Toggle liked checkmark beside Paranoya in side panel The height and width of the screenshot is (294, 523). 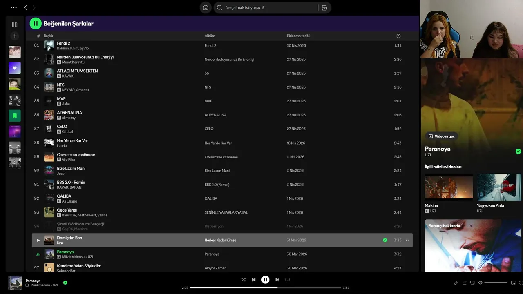518,151
